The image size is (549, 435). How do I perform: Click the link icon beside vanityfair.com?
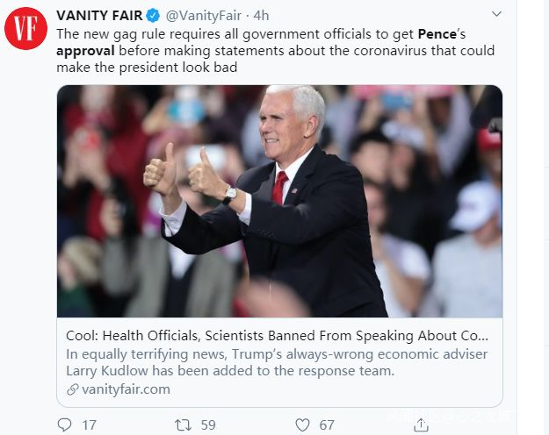pyautogui.click(x=71, y=389)
